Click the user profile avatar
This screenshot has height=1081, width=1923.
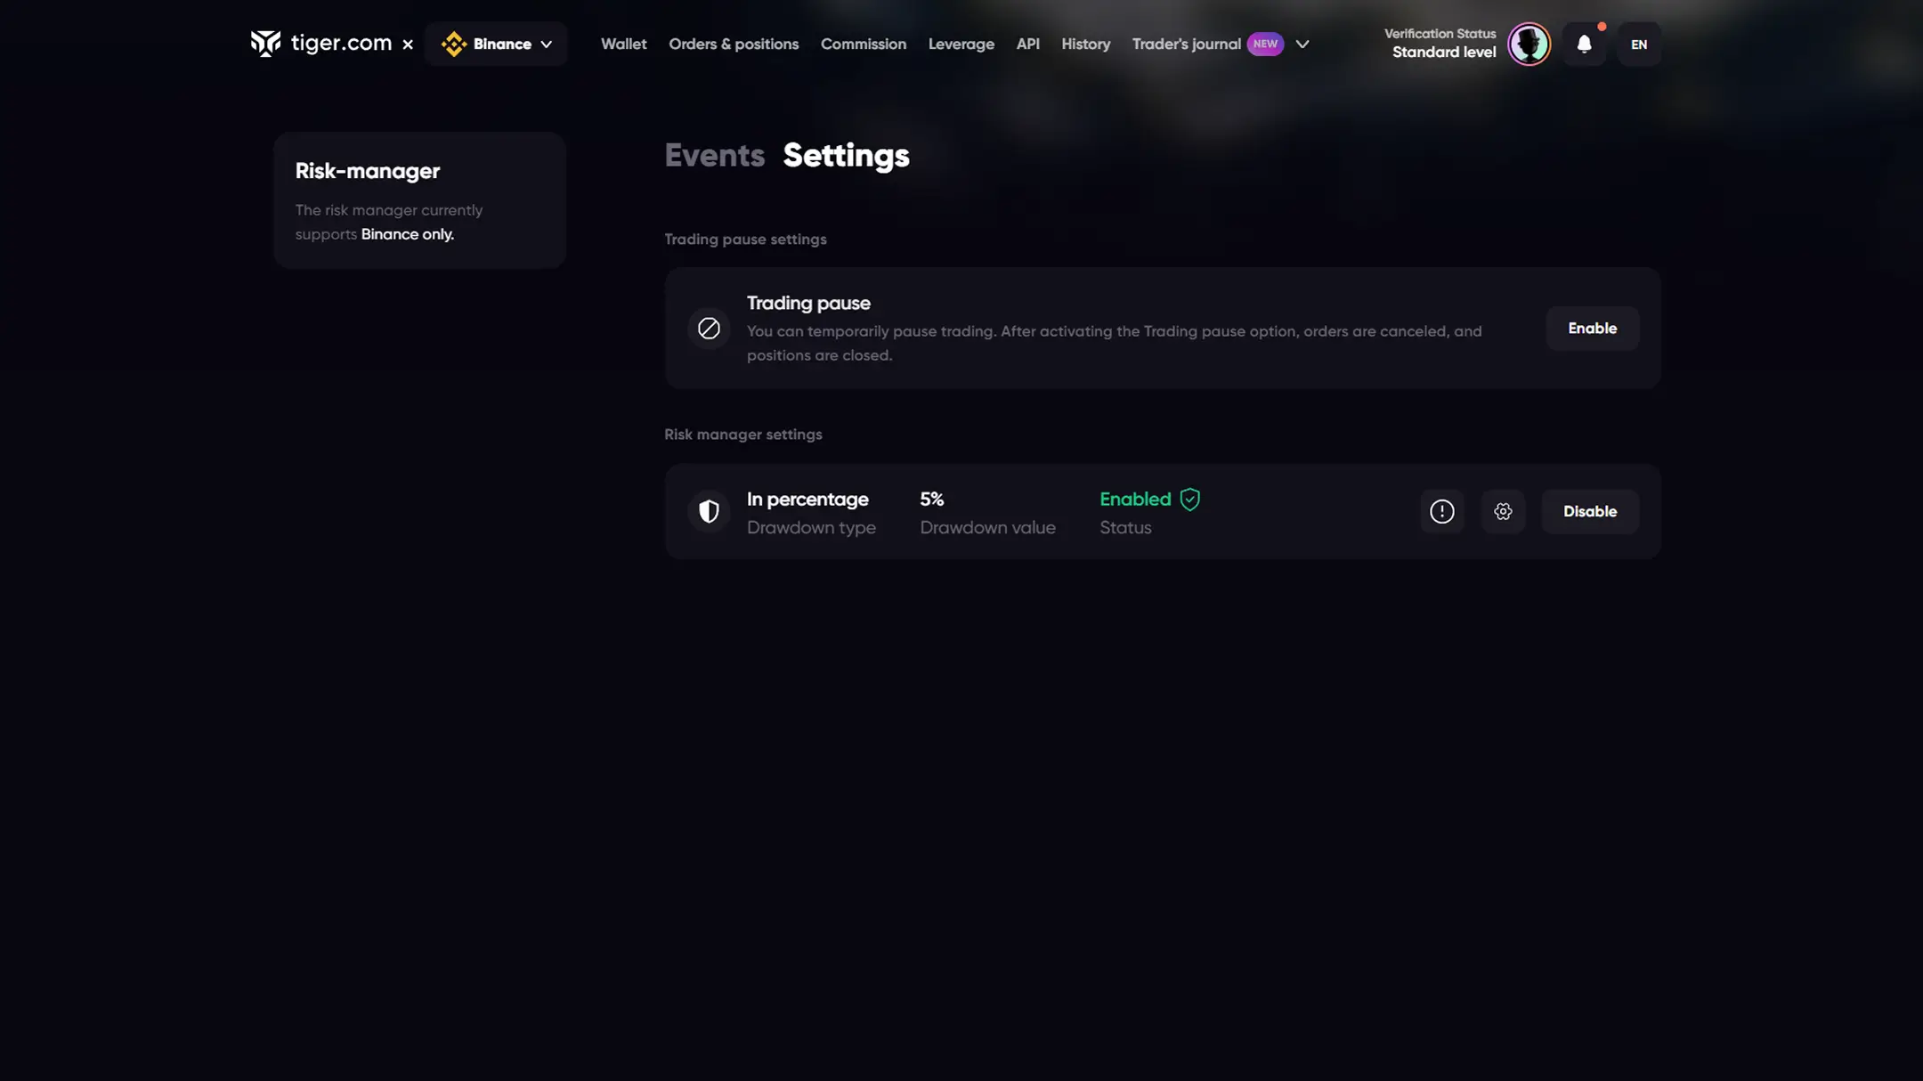coord(1529,44)
